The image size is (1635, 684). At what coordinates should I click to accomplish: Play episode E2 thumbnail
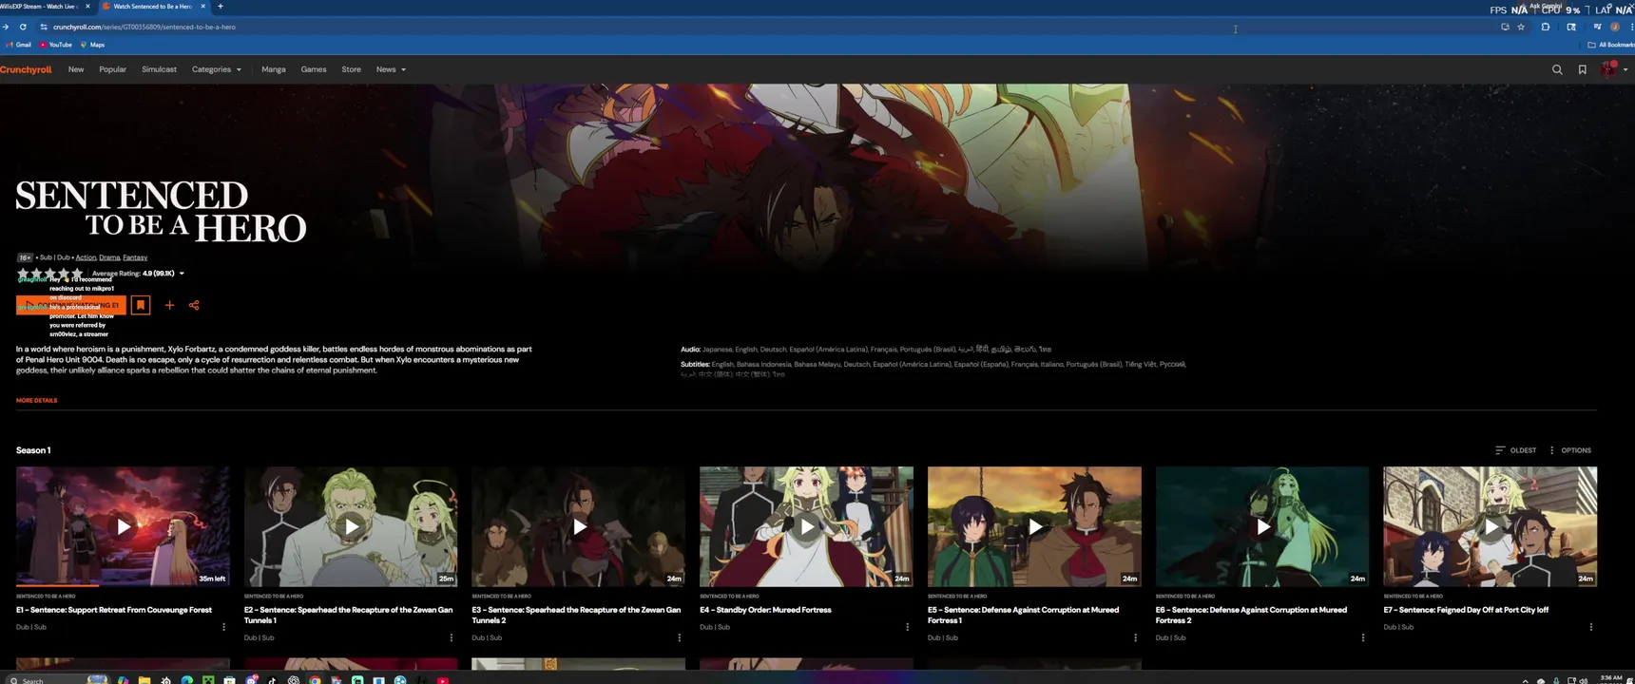tap(351, 526)
